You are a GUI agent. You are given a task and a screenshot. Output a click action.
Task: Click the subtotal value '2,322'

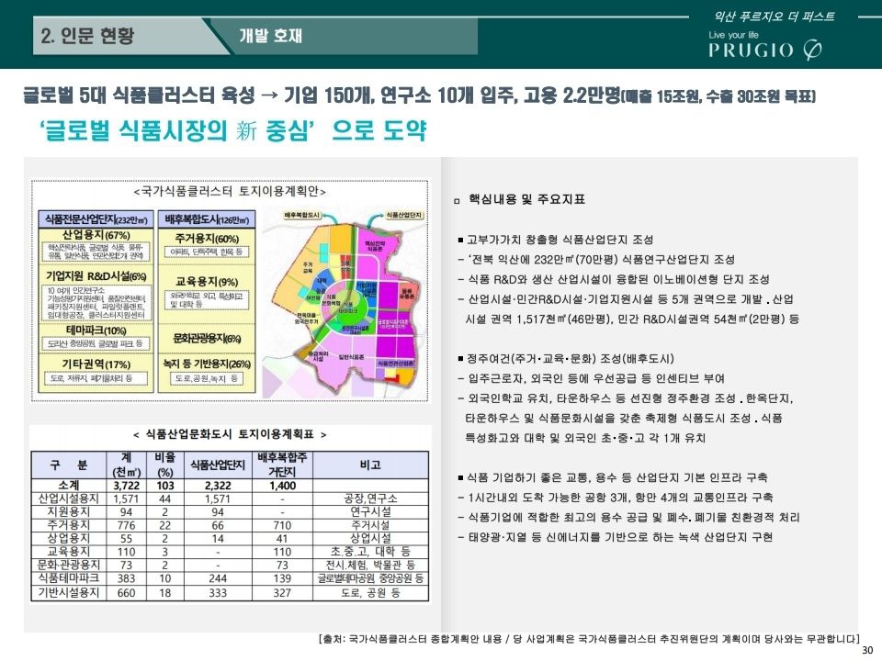point(218,486)
